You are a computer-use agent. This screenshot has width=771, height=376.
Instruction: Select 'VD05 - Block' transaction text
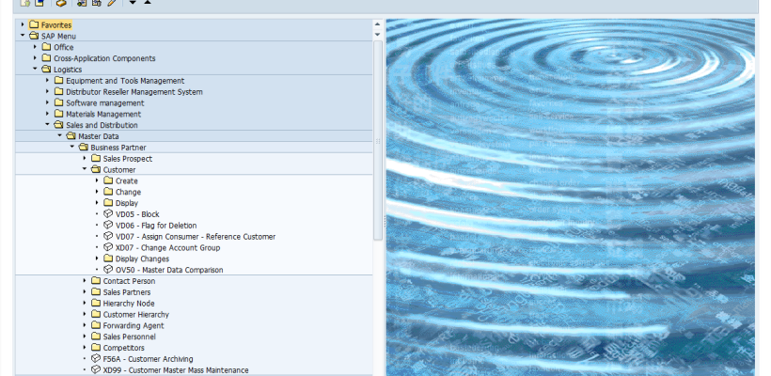(137, 214)
